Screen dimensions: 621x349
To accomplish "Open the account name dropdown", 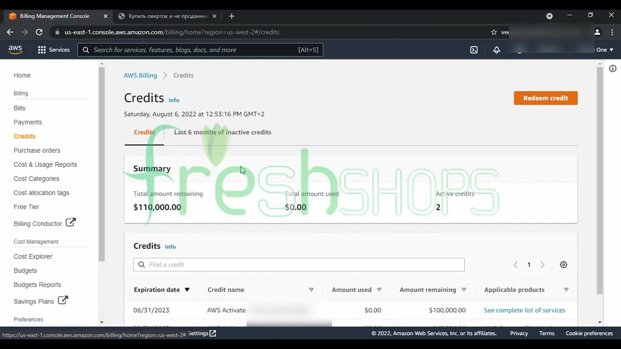I will [605, 50].
